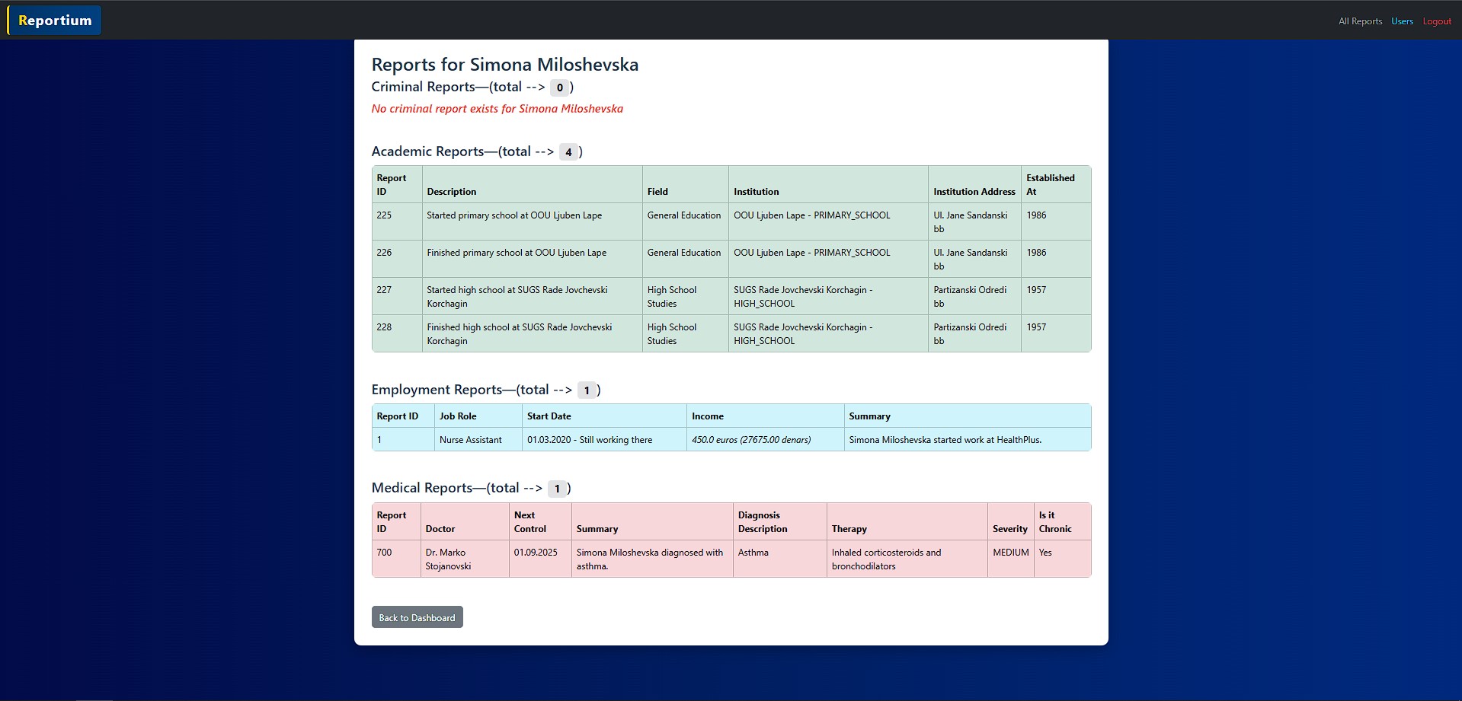Click Institution Address column header

[x=974, y=184]
